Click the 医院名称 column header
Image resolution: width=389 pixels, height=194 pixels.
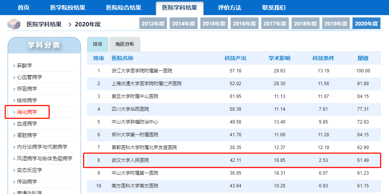pyautogui.click(x=123, y=58)
